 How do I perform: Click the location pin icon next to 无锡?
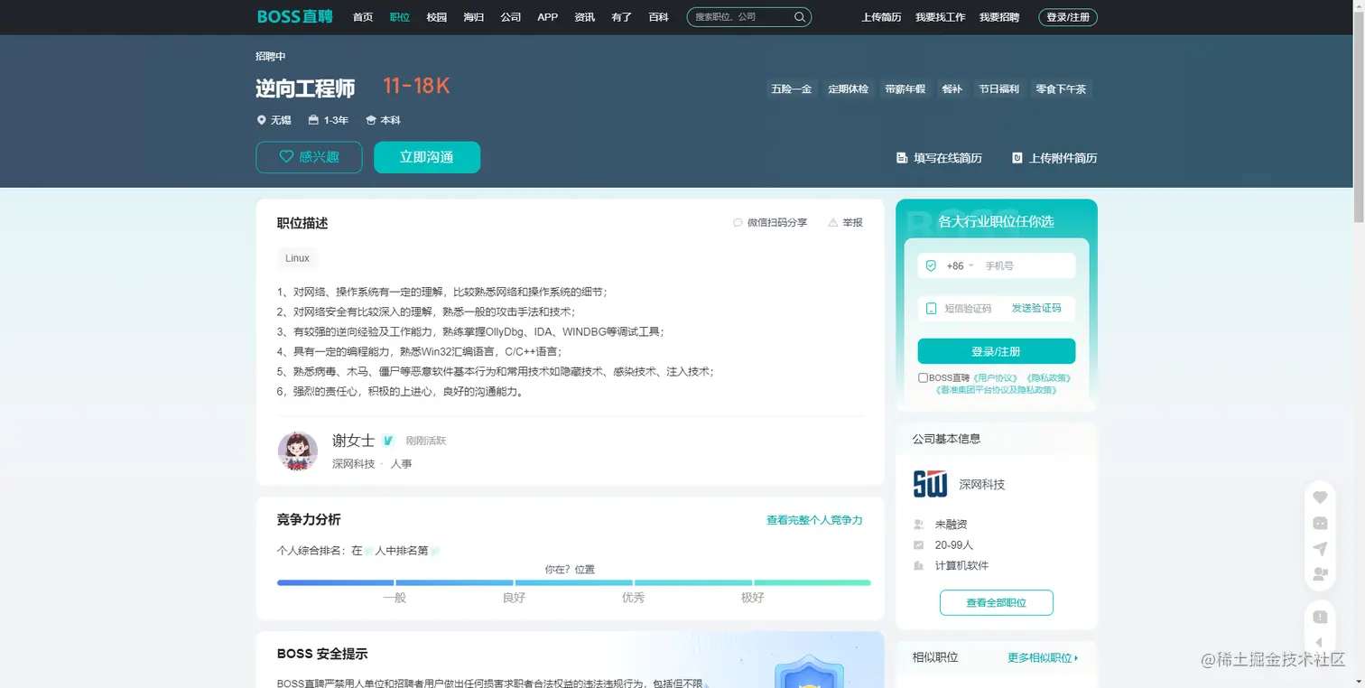pos(262,120)
